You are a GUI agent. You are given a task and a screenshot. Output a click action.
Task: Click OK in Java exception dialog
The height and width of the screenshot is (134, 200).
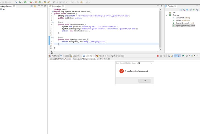[145, 81]
